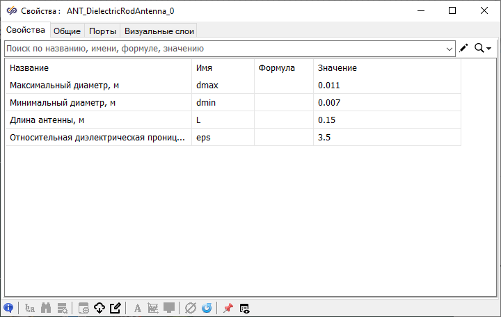Click the pencil icon next to search field

click(x=464, y=48)
